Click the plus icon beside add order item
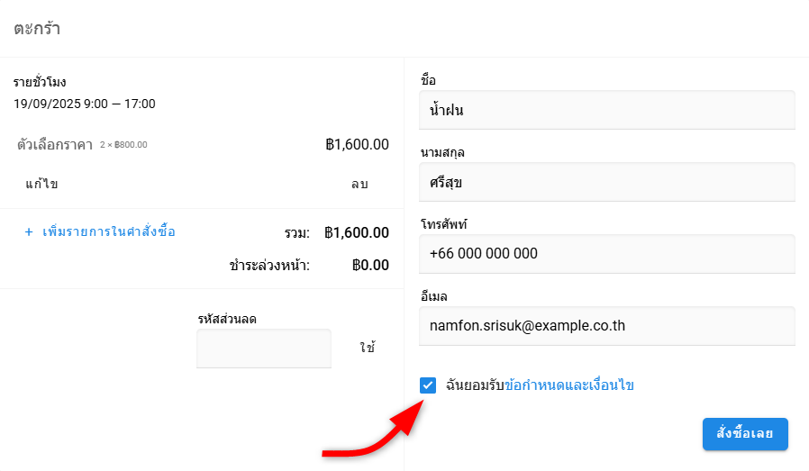The height and width of the screenshot is (471, 809). (x=29, y=232)
